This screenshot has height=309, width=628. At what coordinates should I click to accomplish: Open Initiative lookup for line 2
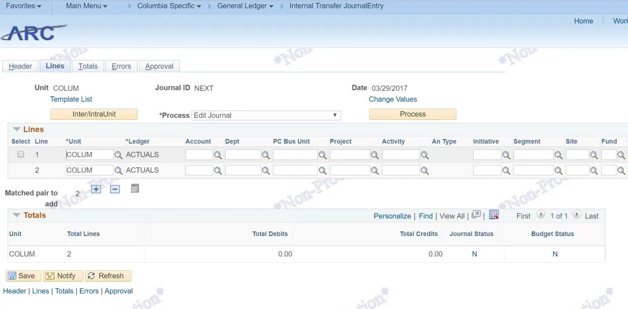[x=506, y=171]
